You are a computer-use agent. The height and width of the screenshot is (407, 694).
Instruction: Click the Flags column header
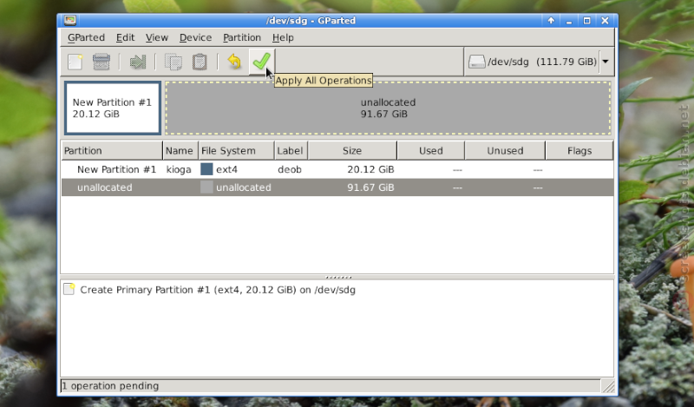579,151
